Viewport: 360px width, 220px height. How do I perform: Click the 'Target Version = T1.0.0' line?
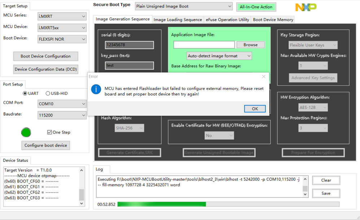pos(28,170)
